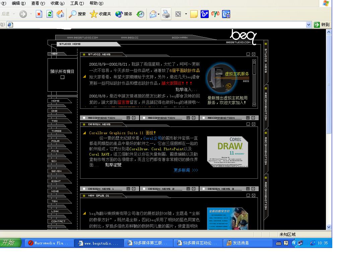Open the 工具(T) menu

(77, 3)
